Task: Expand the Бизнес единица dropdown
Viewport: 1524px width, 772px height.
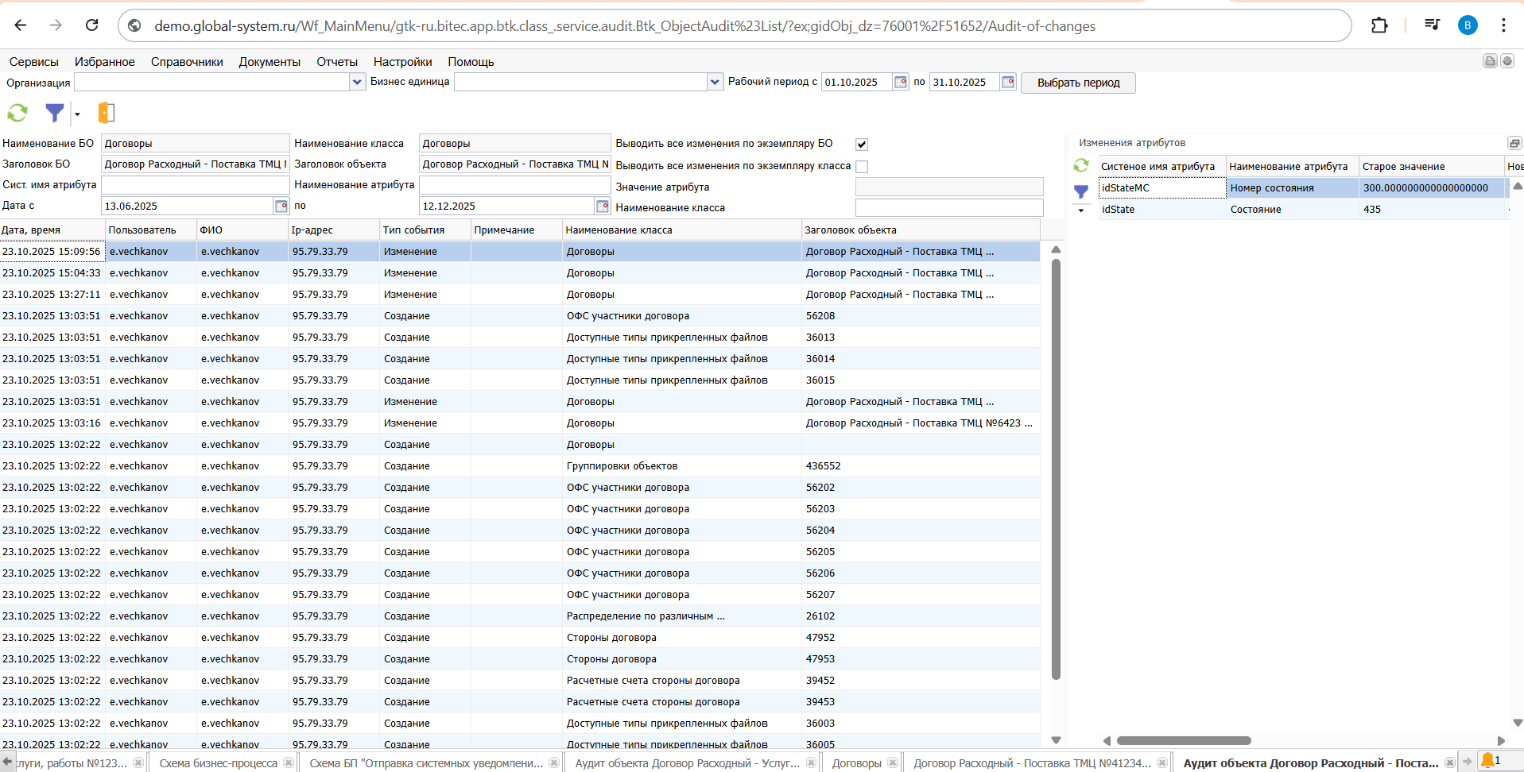Action: 715,82
